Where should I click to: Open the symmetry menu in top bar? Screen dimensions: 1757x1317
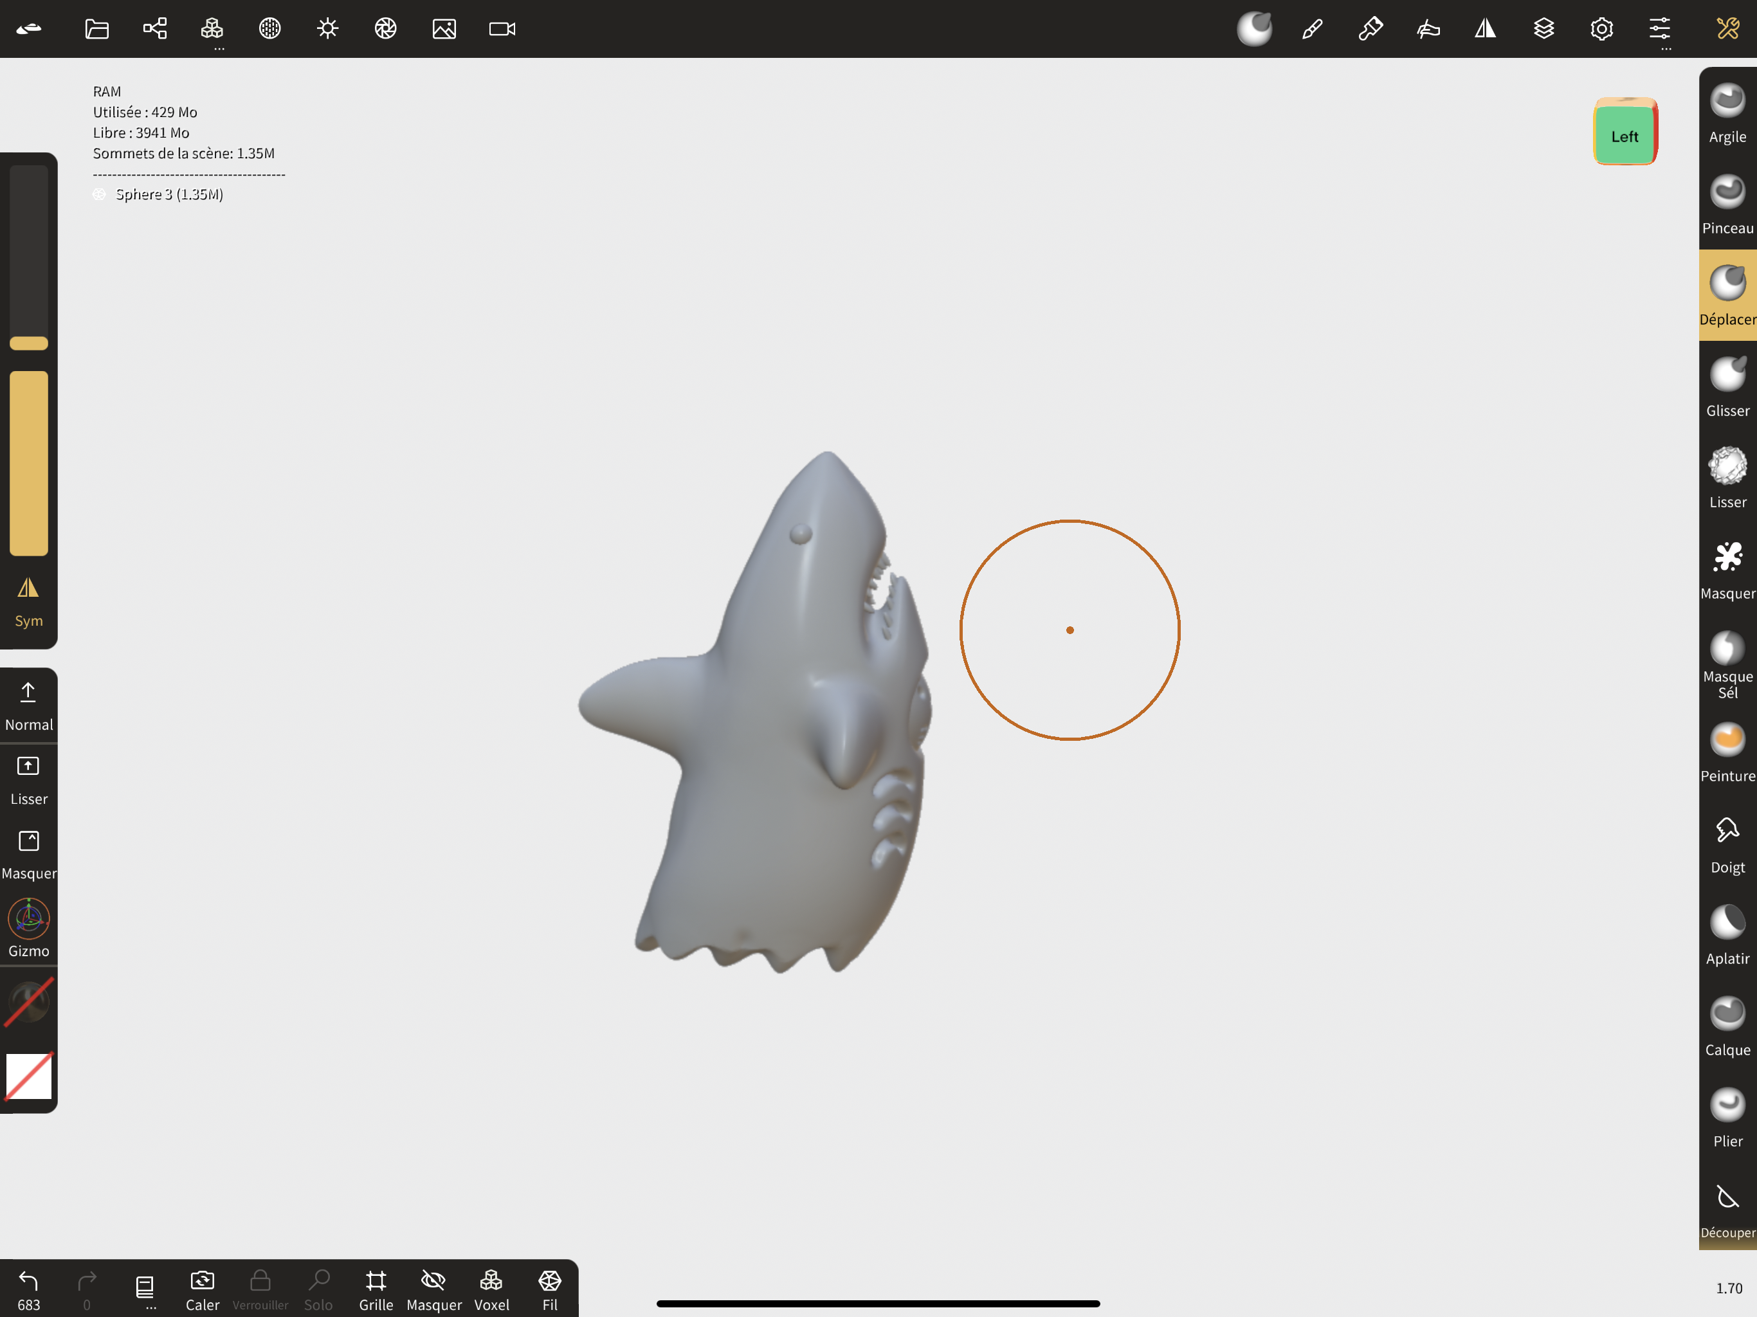[1486, 28]
